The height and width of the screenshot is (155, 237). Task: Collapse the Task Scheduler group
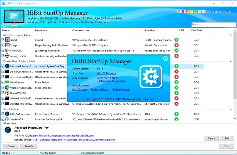click(x=231, y=109)
